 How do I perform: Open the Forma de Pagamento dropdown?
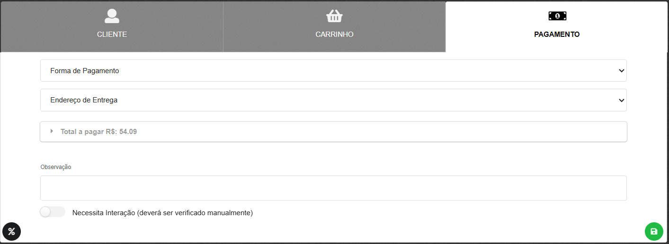333,71
